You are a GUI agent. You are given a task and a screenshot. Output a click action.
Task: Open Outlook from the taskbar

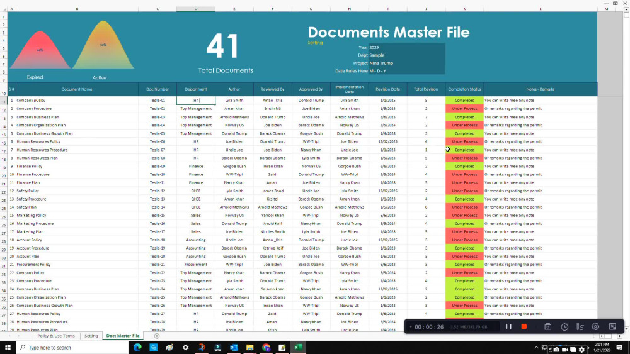234,348
